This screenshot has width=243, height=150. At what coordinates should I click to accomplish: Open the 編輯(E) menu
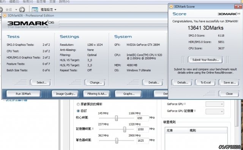point(14,2)
